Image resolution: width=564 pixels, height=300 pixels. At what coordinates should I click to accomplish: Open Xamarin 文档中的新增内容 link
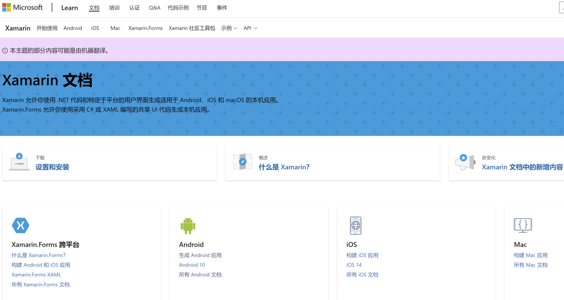522,167
